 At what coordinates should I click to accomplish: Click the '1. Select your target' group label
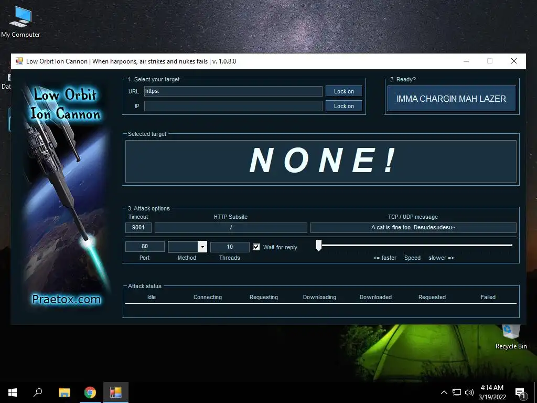point(154,79)
